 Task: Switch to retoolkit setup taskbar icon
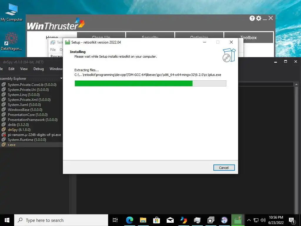point(238,220)
